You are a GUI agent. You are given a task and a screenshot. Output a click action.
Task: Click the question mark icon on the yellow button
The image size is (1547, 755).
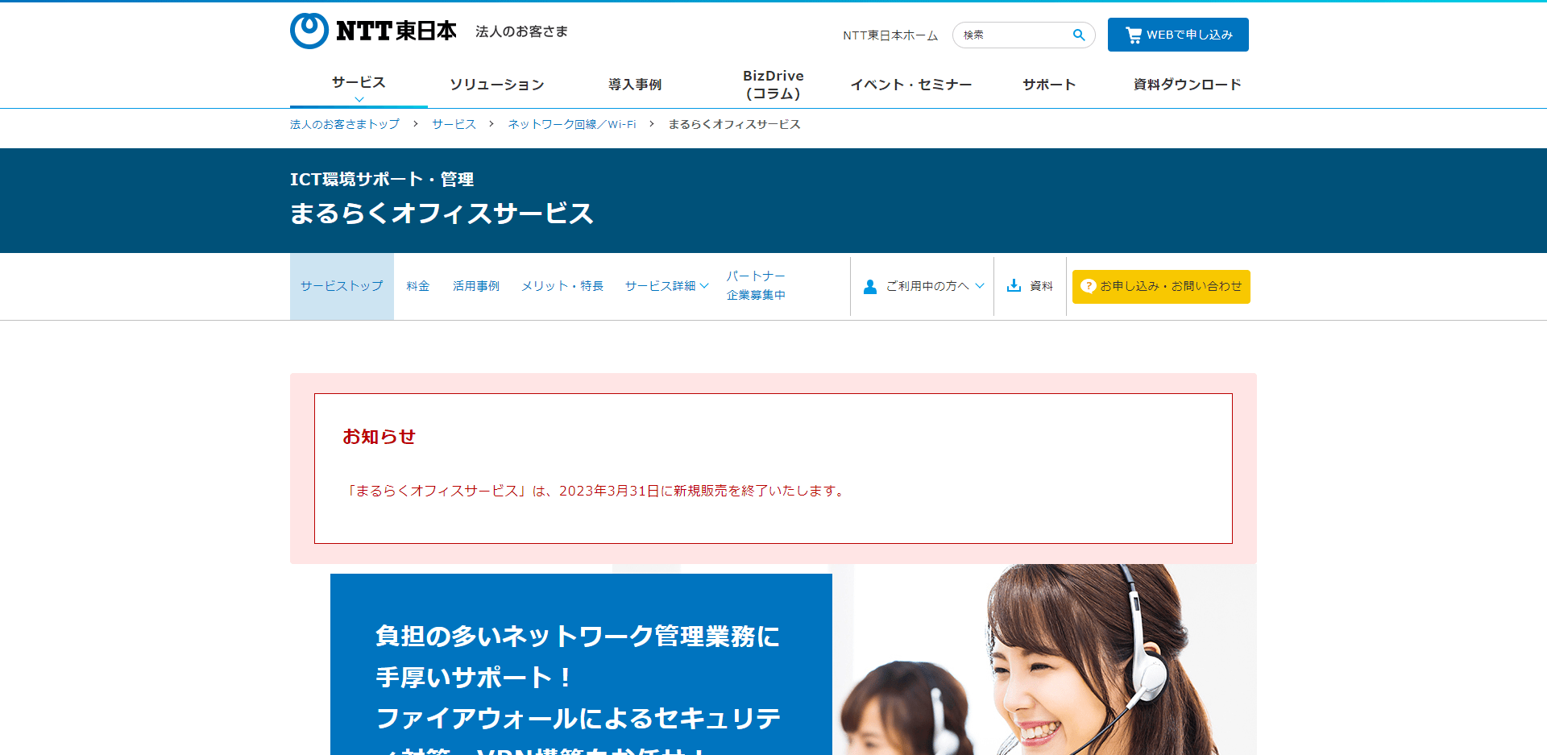(1088, 286)
